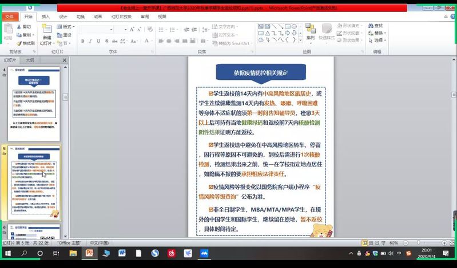Toggle Underline text formatting

pyautogui.click(x=98, y=41)
